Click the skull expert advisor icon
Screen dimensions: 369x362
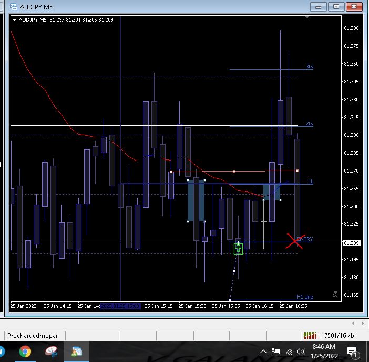(x=335, y=294)
